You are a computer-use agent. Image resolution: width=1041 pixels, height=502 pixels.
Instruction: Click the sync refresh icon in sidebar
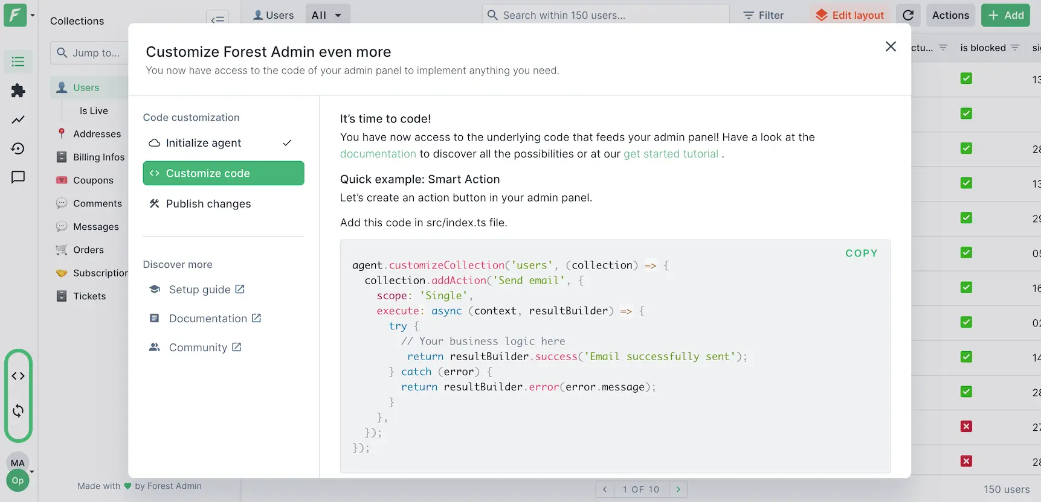point(18,411)
